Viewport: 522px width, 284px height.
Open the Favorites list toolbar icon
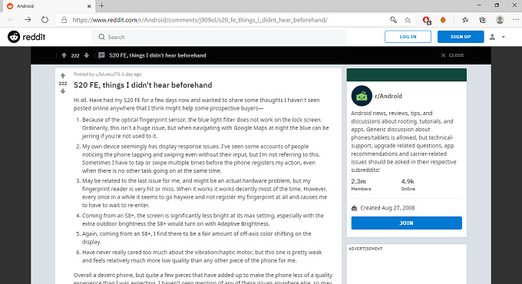click(465, 20)
